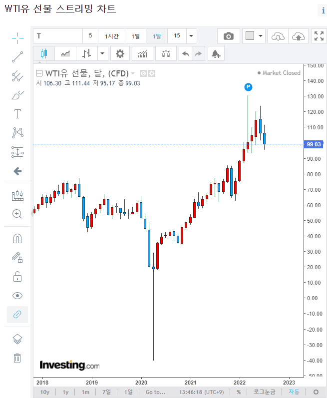Set the range to 7일
Image resolution: width=327 pixels, height=398 pixels.
tap(106, 392)
